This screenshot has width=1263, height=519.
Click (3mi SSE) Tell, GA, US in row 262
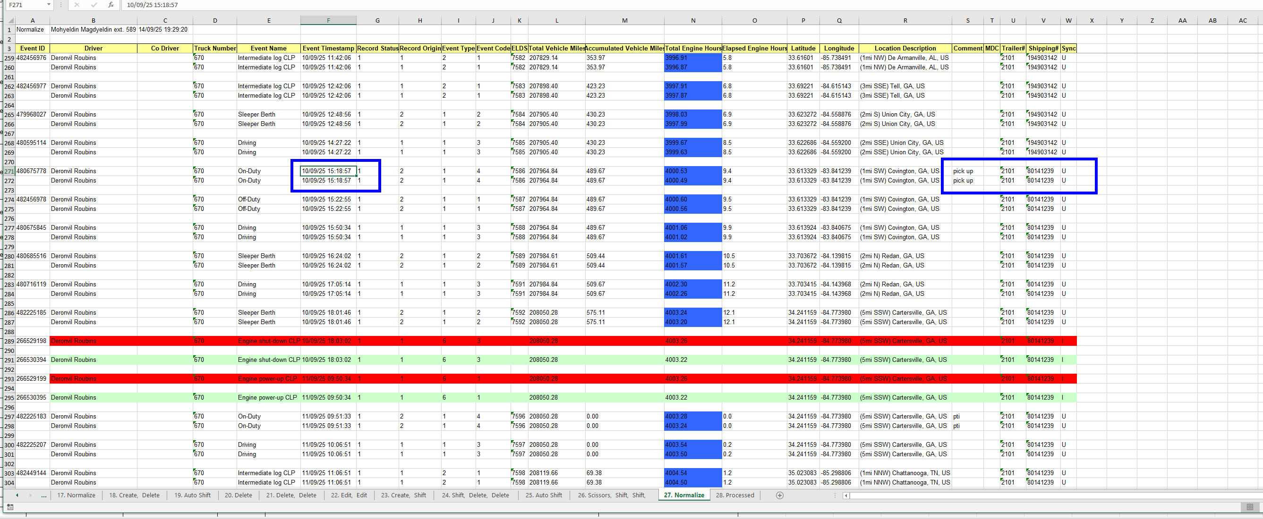(x=905, y=86)
